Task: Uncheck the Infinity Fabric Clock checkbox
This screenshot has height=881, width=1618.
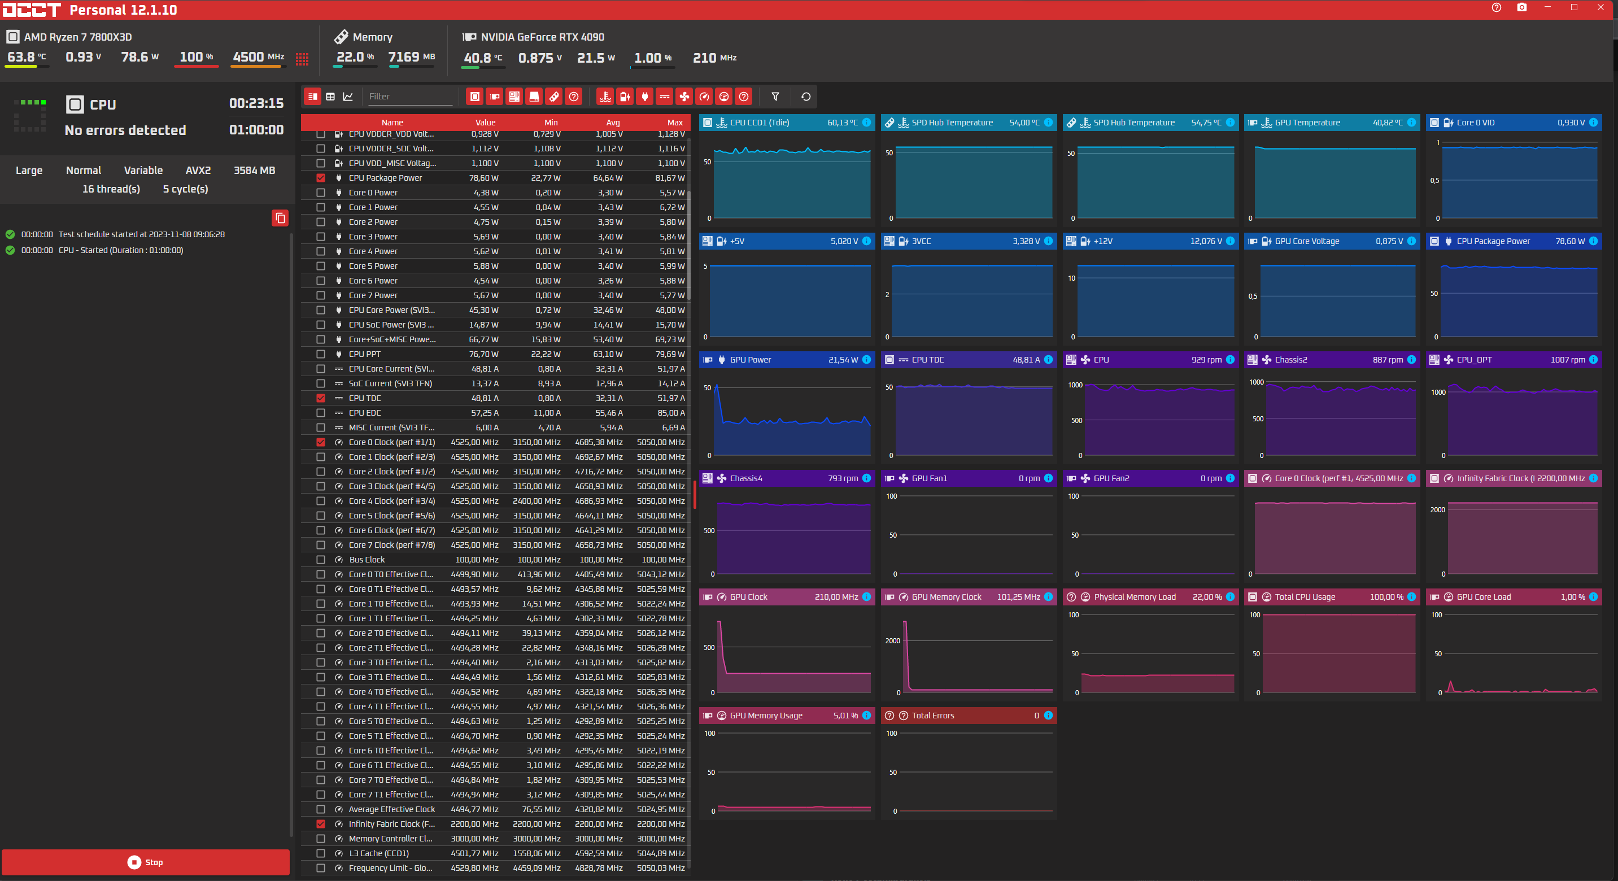Action: tap(320, 824)
